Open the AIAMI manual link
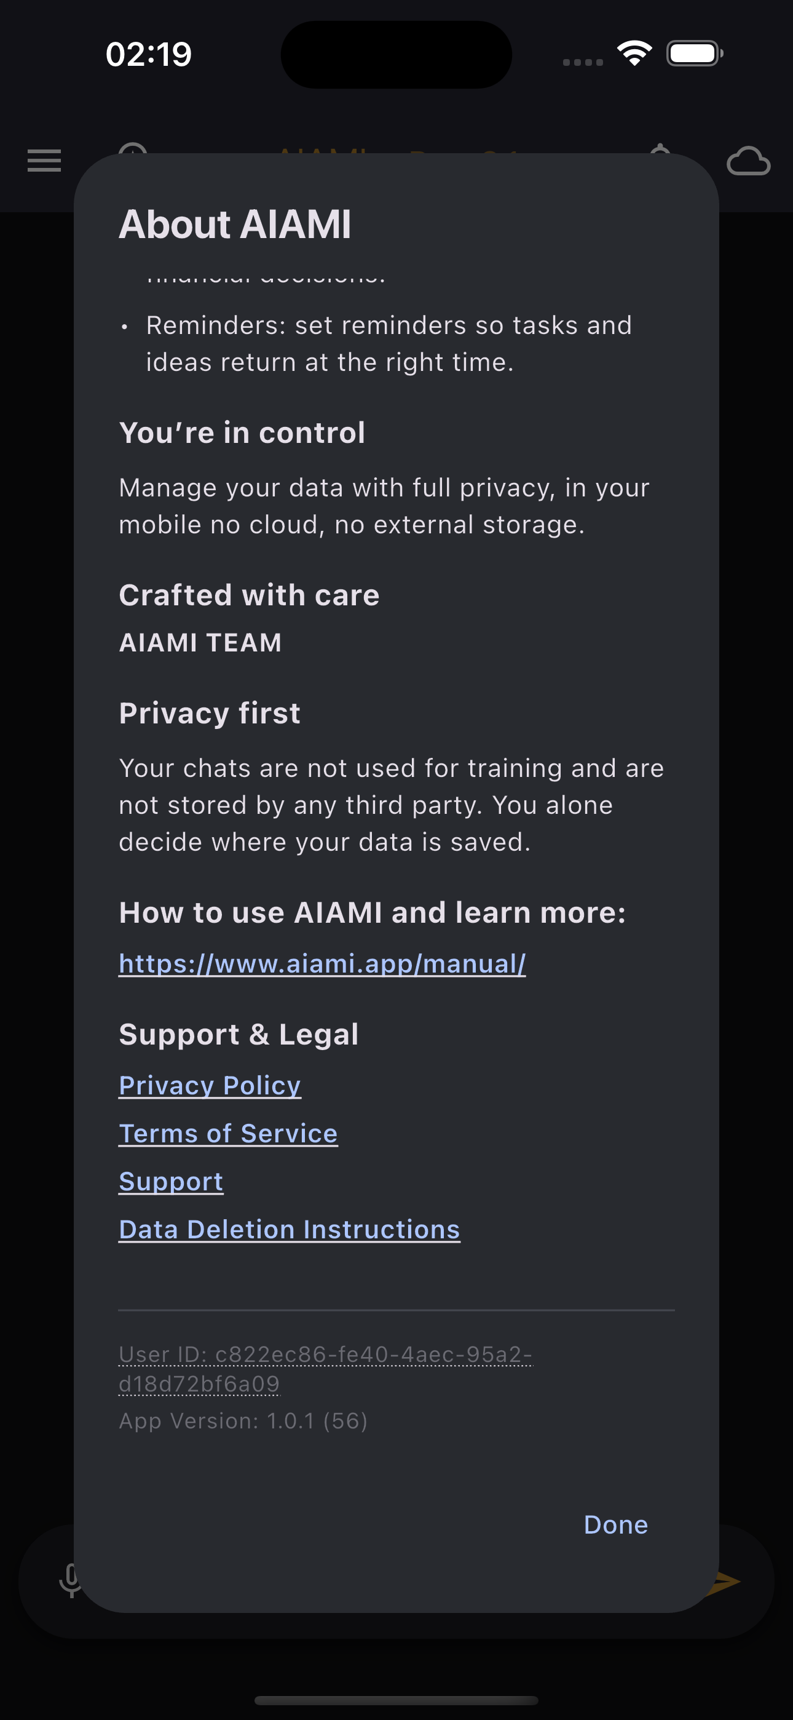Image resolution: width=793 pixels, height=1720 pixels. (322, 963)
